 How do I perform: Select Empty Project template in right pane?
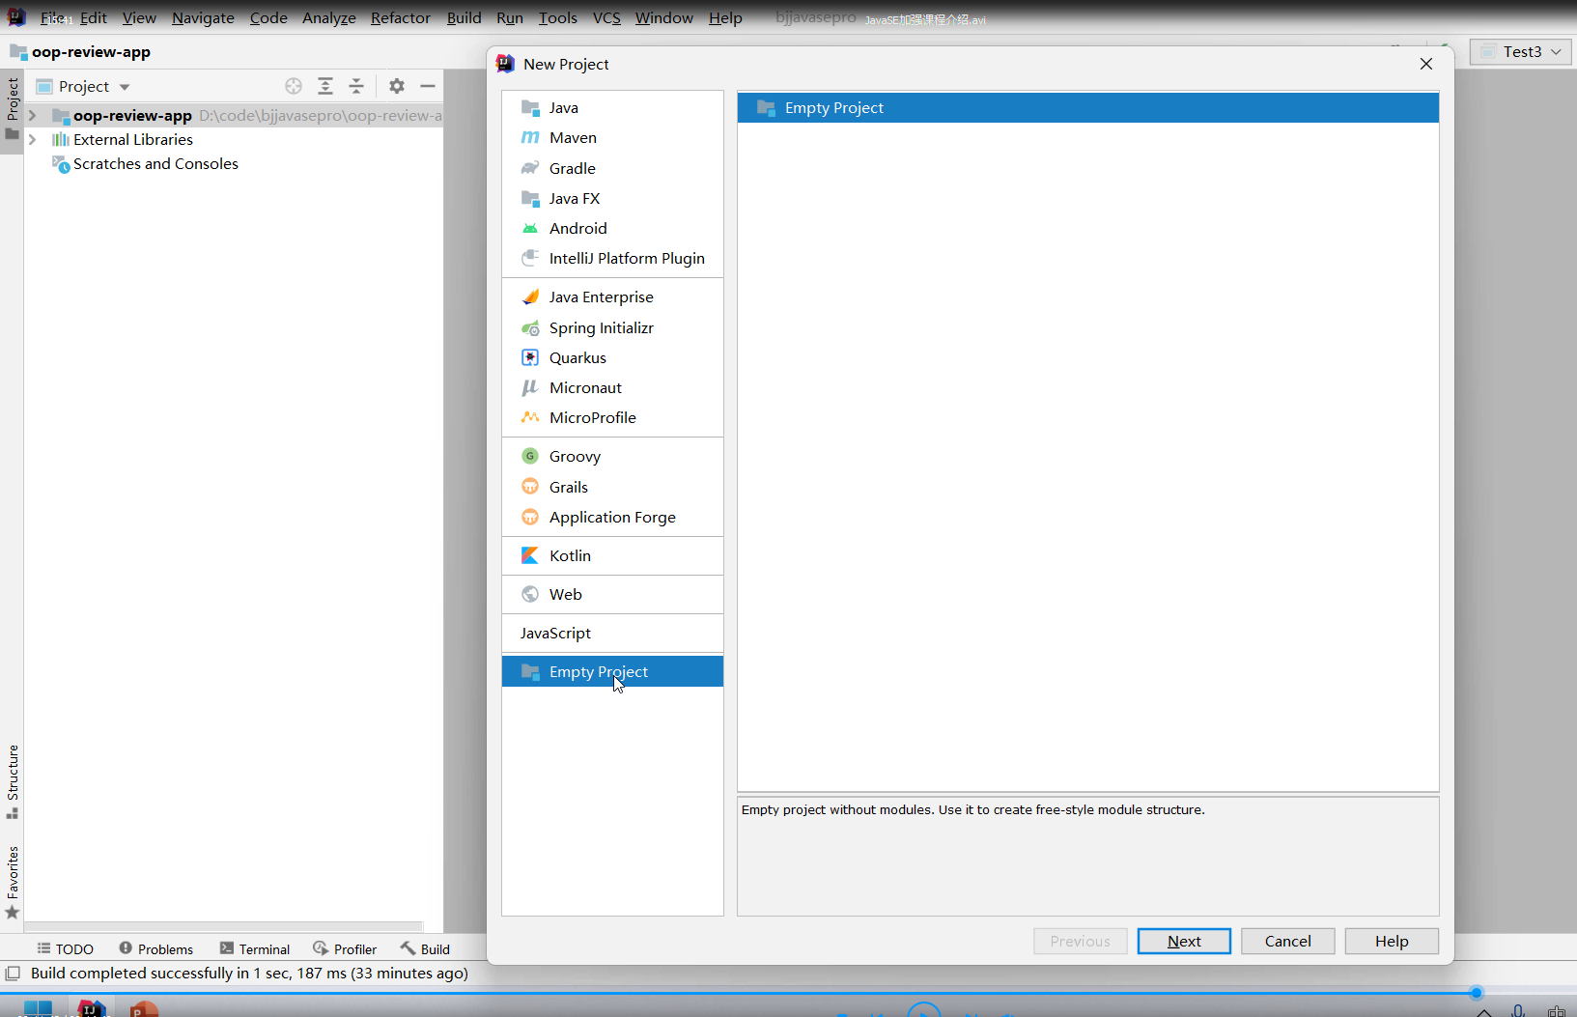[x=1087, y=107]
